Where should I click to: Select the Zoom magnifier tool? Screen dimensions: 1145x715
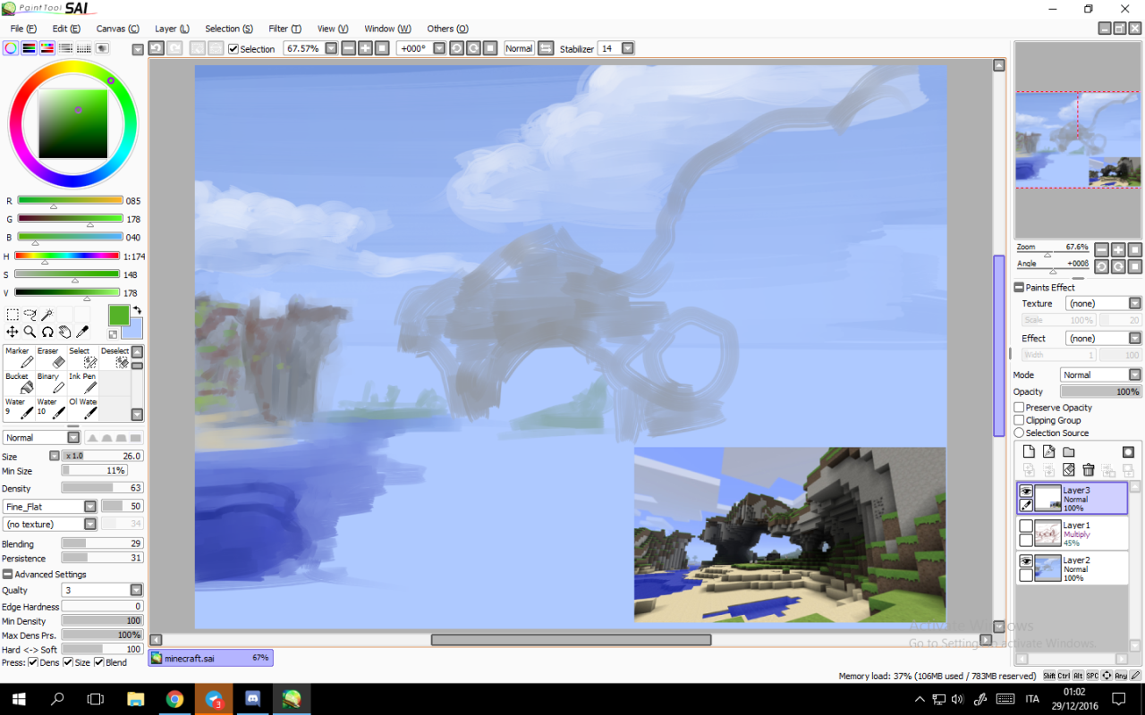[x=30, y=332]
